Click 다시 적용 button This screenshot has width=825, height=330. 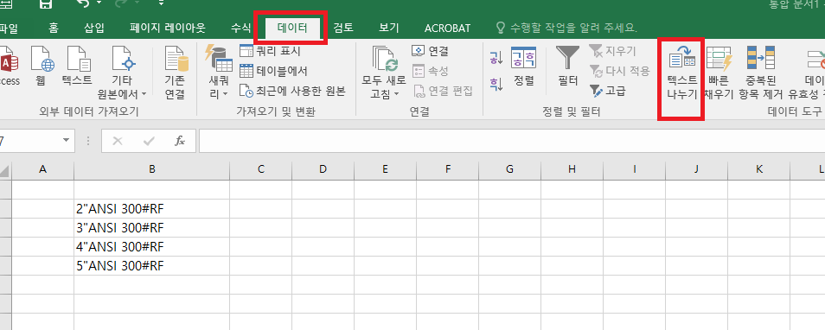coord(619,71)
